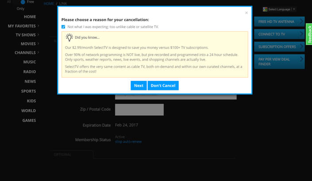
Task: Open MY FAVORITES in the sidebar
Action: click(x=22, y=26)
